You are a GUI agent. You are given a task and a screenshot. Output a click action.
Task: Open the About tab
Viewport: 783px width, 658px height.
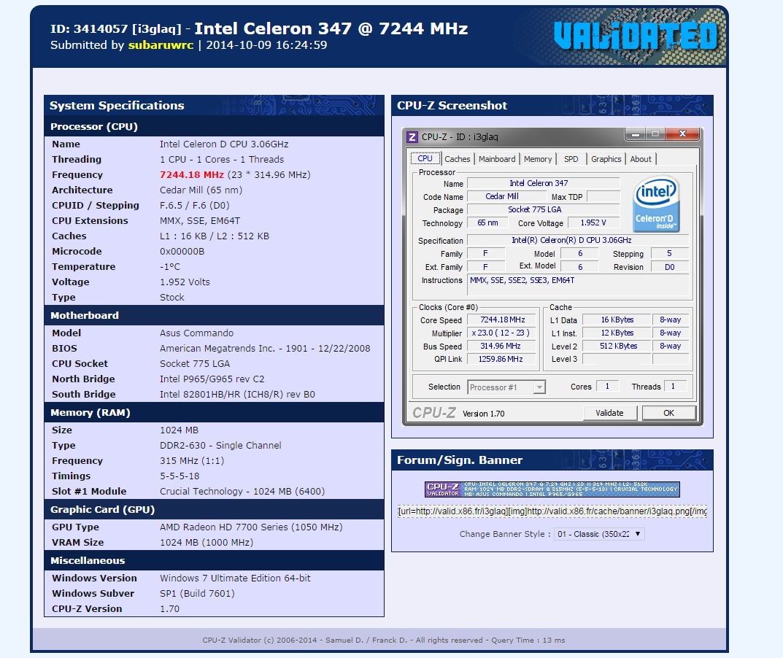point(641,159)
